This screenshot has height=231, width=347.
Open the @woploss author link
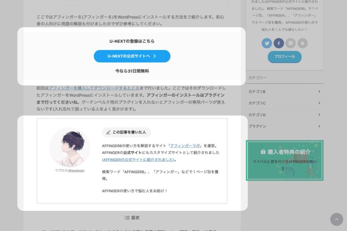[76, 170]
